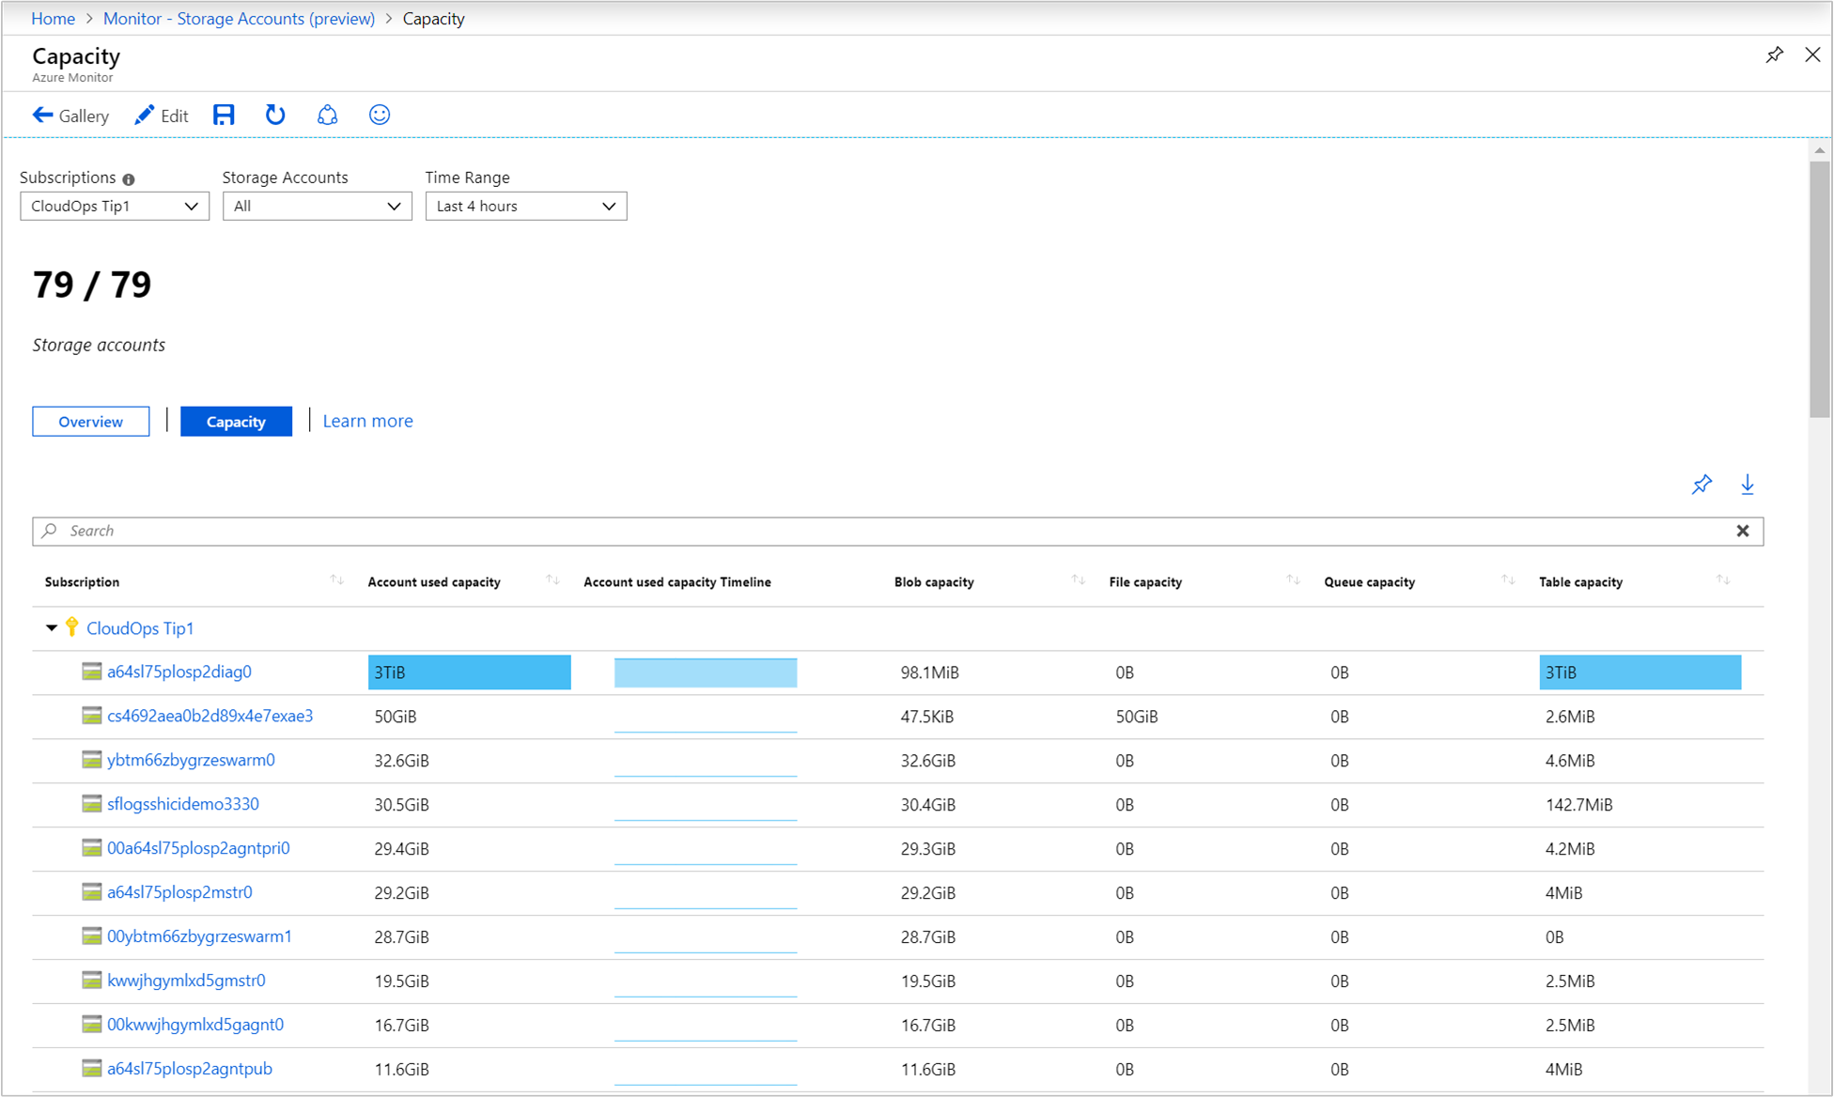This screenshot has height=1097, width=1834.
Task: Switch to the Overview tab
Action: coord(91,421)
